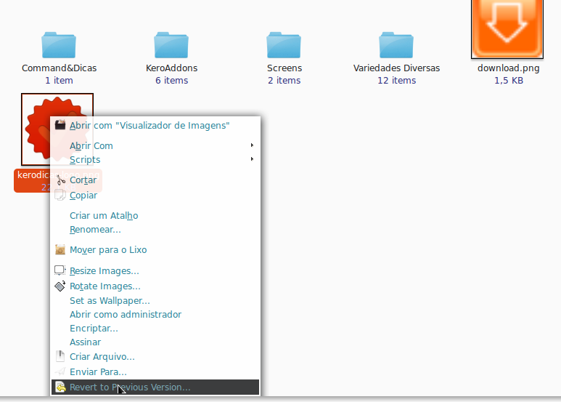Click the download.png file name
The image size is (561, 402).
[x=509, y=68]
